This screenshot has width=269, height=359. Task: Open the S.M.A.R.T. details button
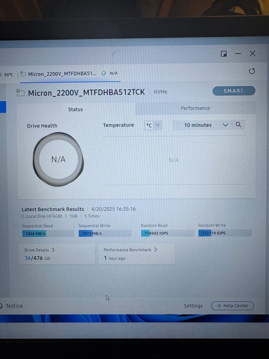pyautogui.click(x=234, y=91)
